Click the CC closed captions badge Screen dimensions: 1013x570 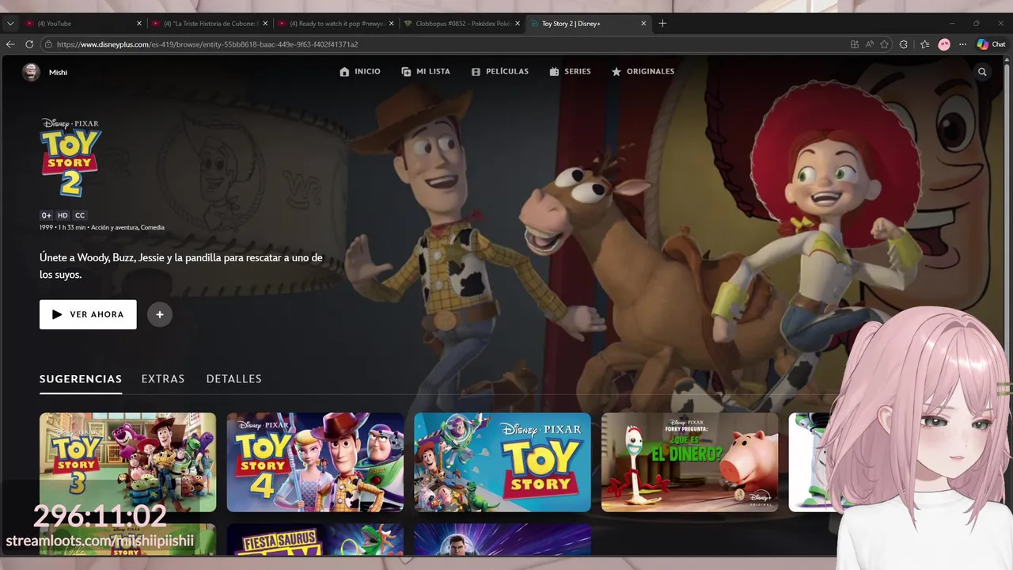click(x=80, y=215)
